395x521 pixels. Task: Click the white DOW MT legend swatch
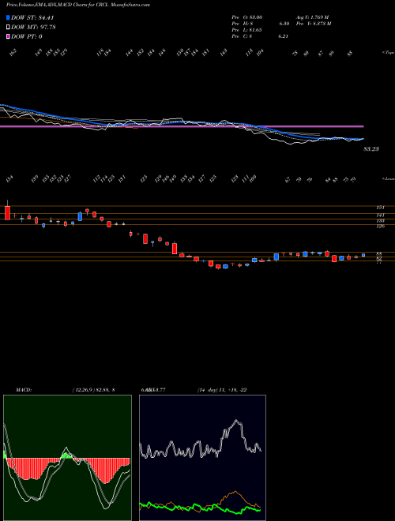[9, 28]
